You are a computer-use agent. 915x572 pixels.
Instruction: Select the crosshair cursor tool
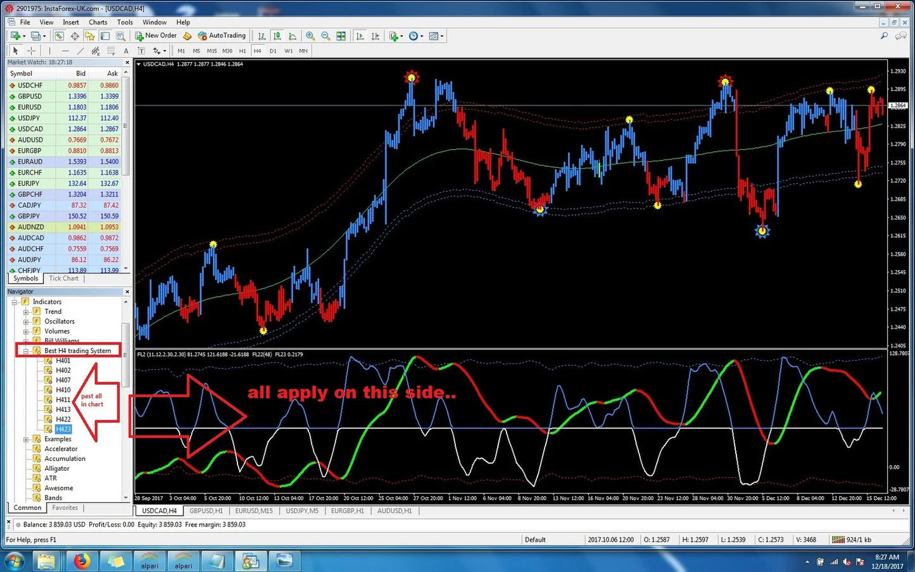pos(31,51)
